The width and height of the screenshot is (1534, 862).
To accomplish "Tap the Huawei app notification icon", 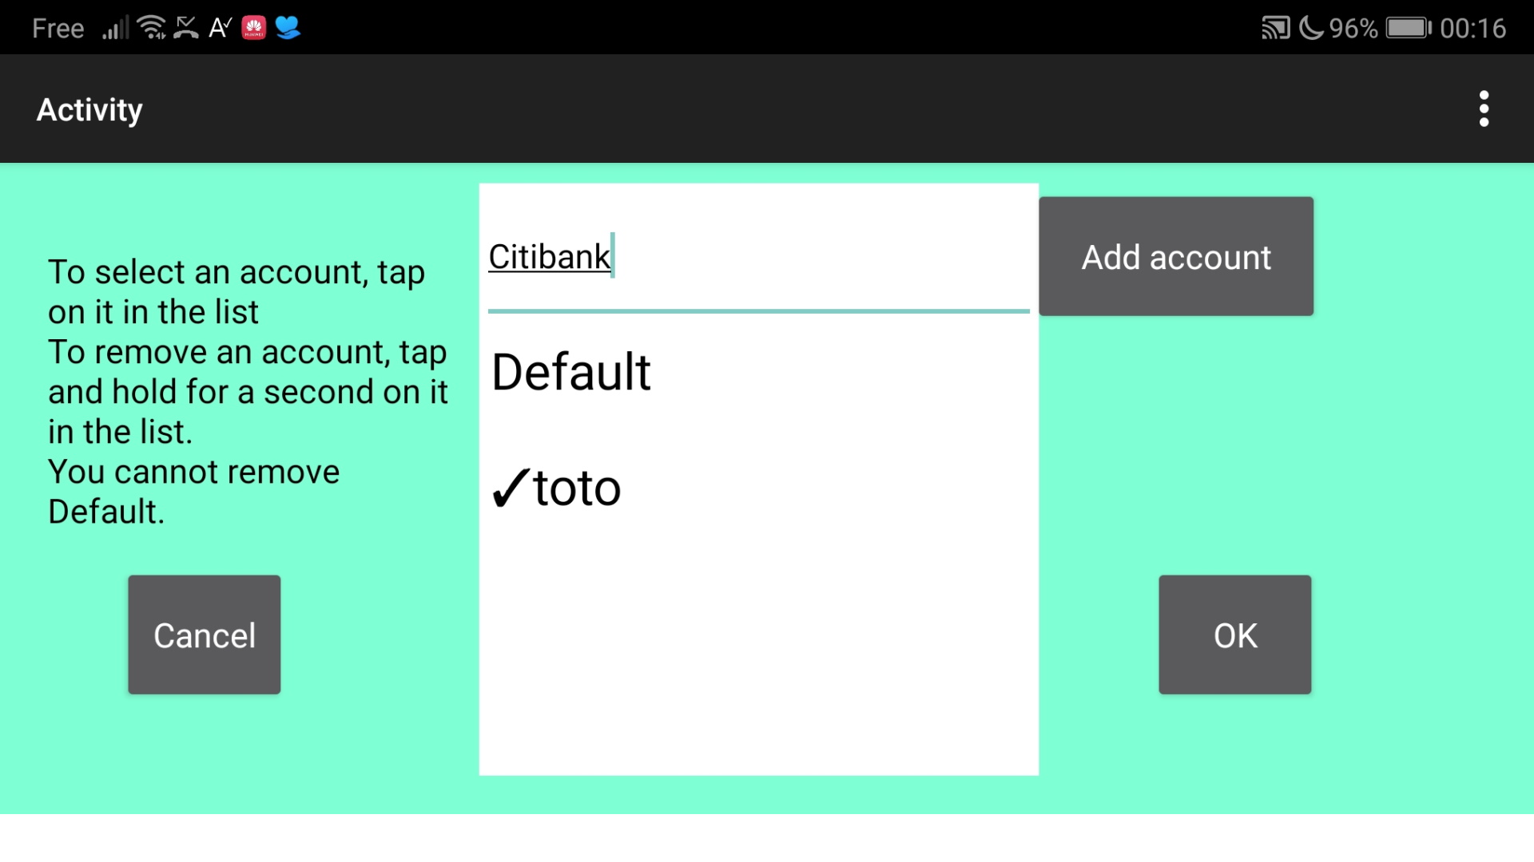I will tap(254, 28).
